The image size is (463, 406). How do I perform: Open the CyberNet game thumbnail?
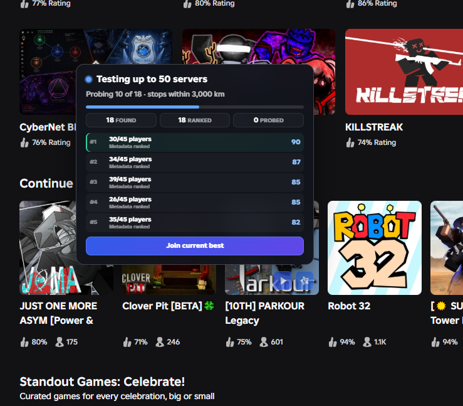(x=48, y=72)
